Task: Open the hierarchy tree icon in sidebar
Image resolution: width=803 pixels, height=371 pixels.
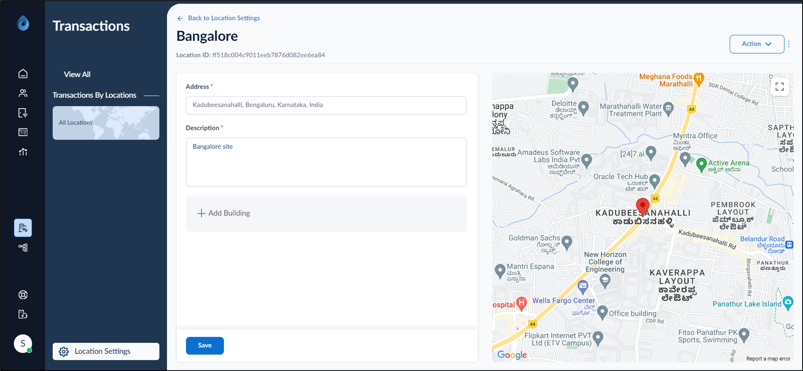Action: [23, 248]
